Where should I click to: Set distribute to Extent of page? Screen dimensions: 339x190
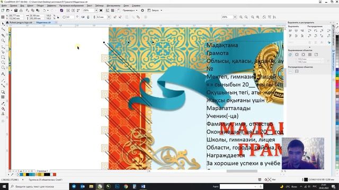click(x=297, y=71)
